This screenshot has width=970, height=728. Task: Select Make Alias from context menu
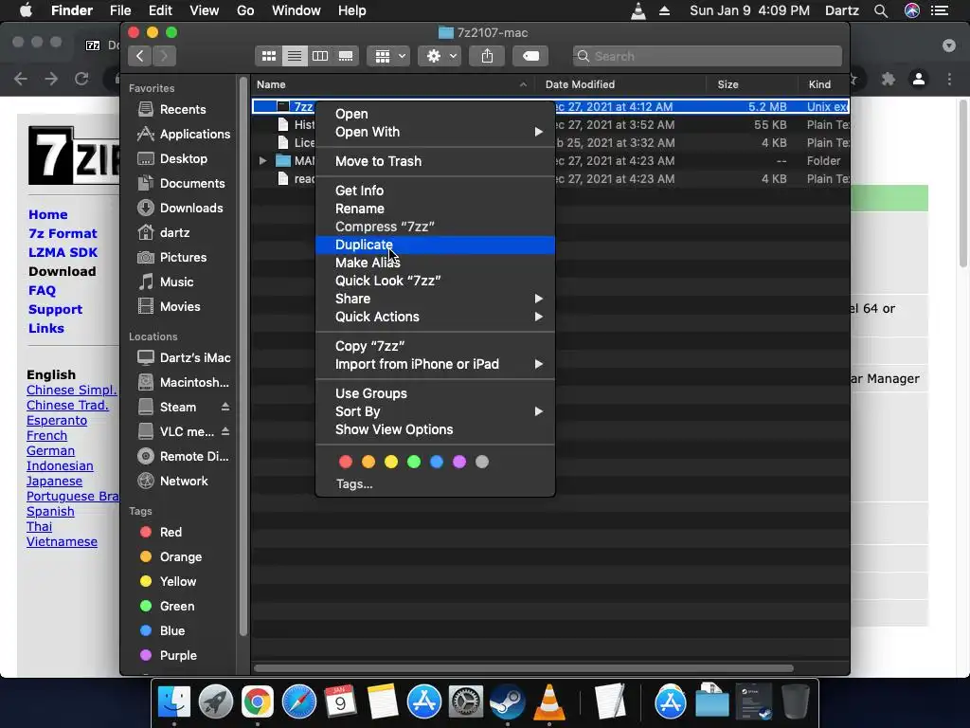click(435, 263)
